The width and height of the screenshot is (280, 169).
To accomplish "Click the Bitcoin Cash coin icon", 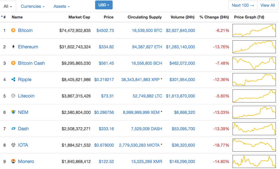I will click(13, 63).
